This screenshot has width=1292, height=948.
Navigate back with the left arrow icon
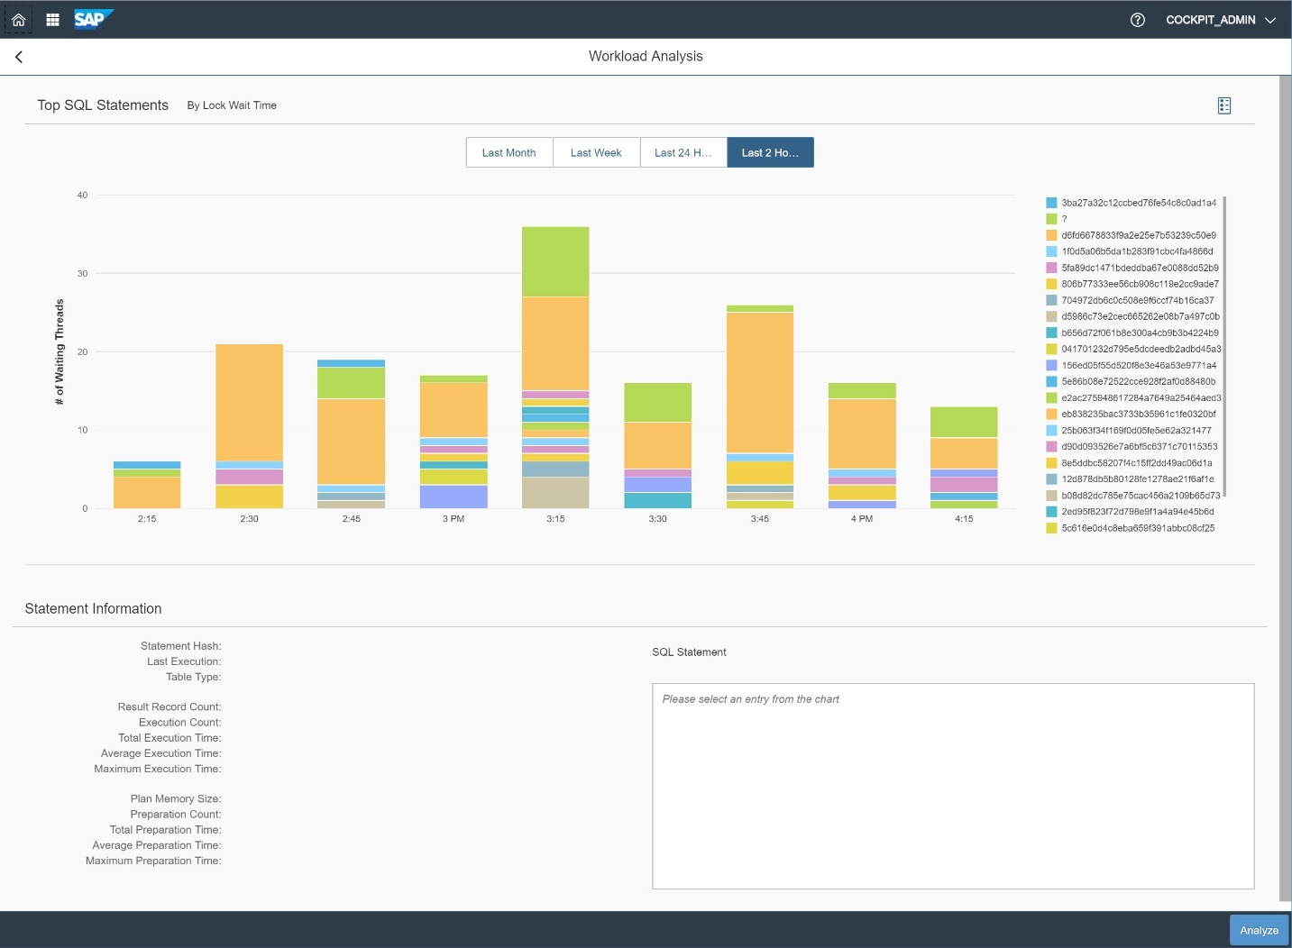coord(18,56)
